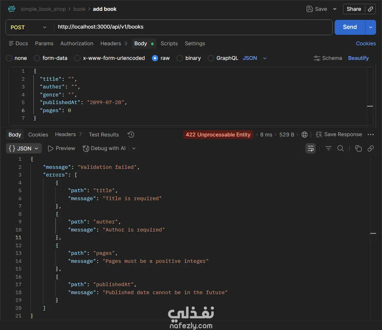Screen dimensions: 382x330
Task: Open the response JSON format dropdown
Action: click(x=24, y=148)
